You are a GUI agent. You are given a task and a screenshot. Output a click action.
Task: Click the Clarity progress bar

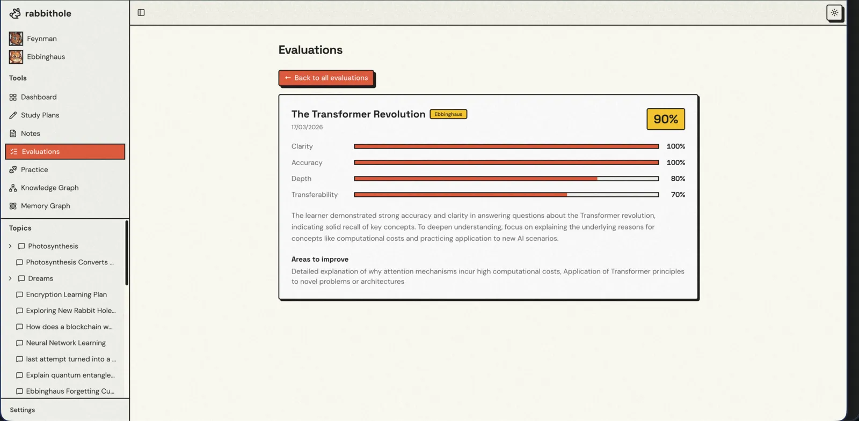coord(506,146)
